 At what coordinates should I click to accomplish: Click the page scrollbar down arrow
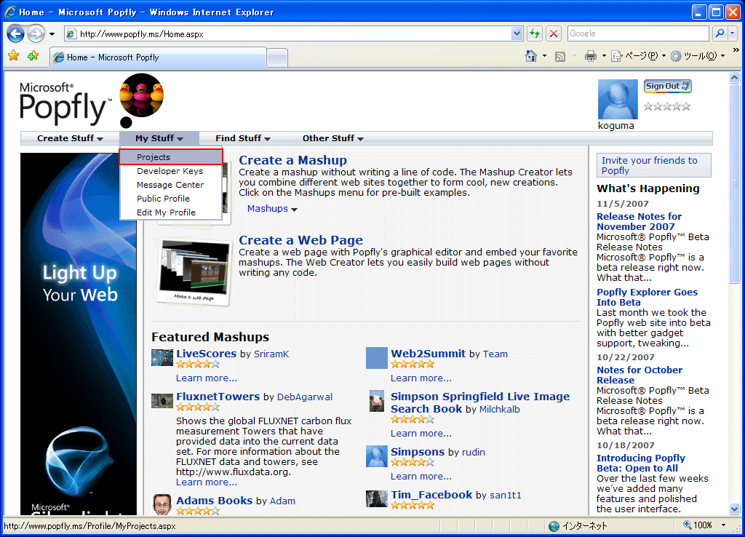(x=735, y=509)
